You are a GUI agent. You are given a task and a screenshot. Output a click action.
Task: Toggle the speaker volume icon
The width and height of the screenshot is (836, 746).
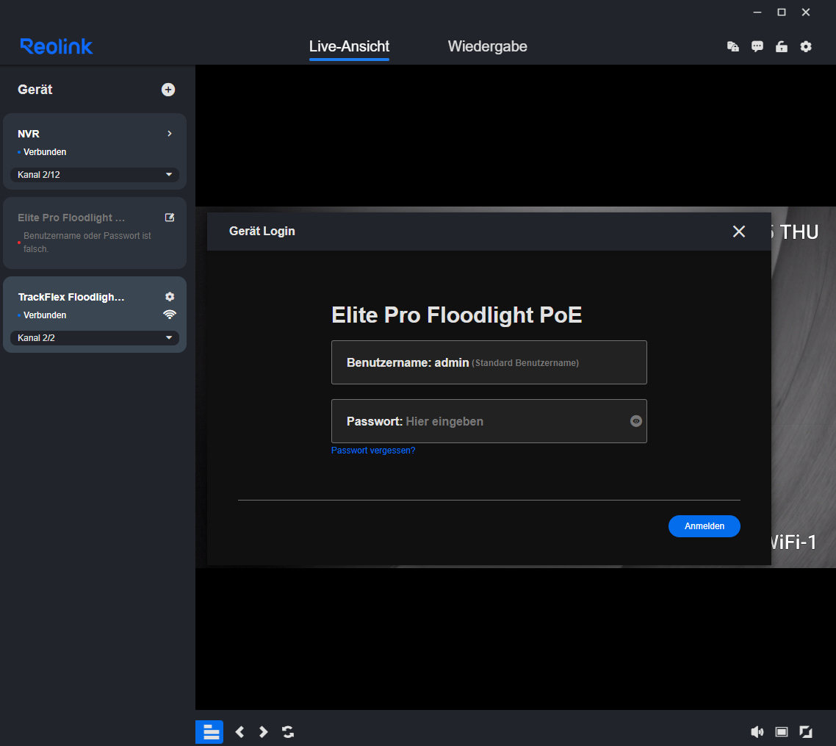[757, 731]
